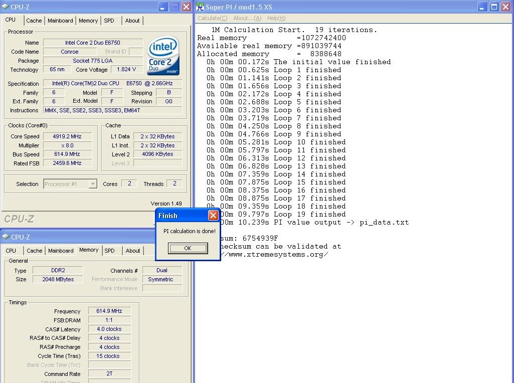Screen dimensions: 514x383
Task: Open the Calculate menu in Super PI
Action: coord(213,18)
